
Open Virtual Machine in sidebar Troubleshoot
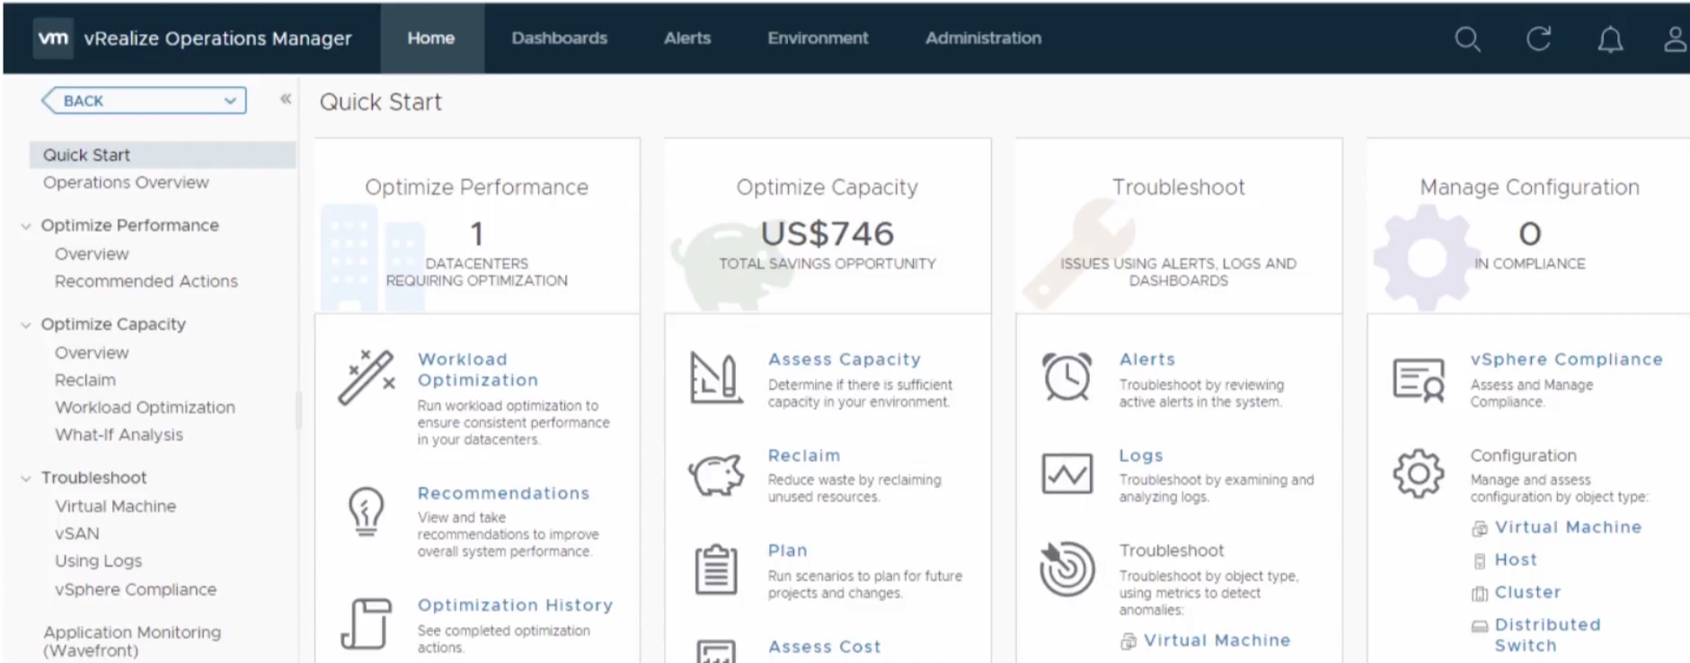coord(115,507)
